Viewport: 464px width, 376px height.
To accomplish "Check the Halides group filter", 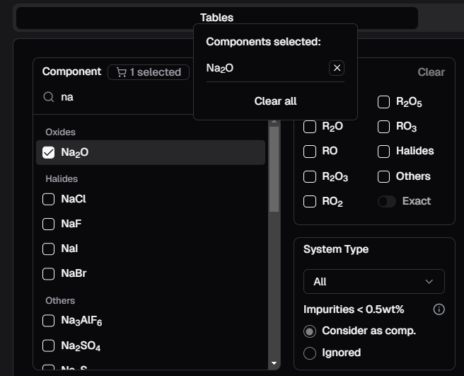I will (383, 151).
